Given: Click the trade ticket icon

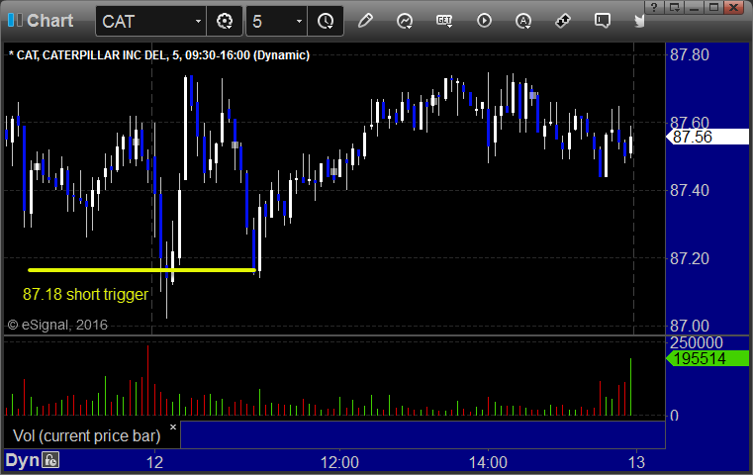Looking at the screenshot, I should 563,21.
